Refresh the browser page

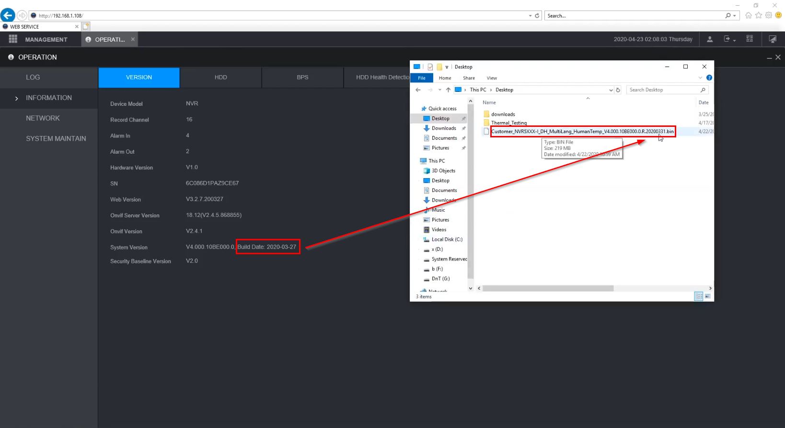537,16
